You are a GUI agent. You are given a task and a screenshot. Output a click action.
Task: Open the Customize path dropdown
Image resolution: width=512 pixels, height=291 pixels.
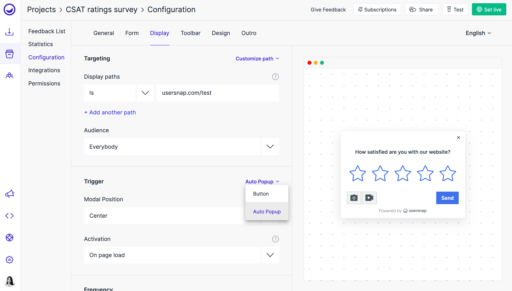[257, 58]
